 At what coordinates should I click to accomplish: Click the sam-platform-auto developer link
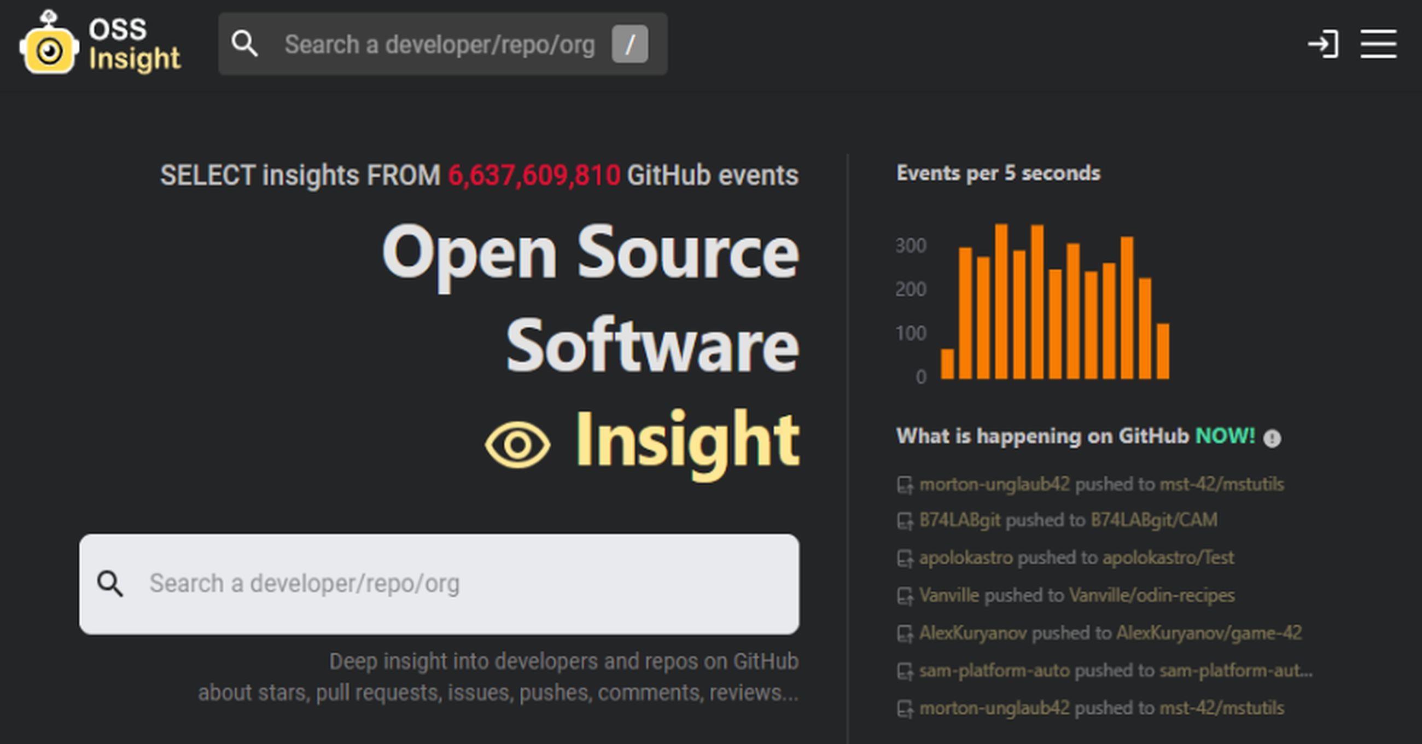[995, 672]
